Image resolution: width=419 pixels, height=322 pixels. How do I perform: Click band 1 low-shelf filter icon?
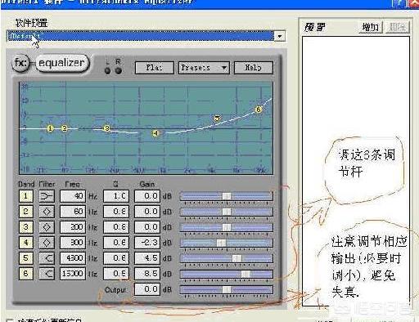coord(47,196)
